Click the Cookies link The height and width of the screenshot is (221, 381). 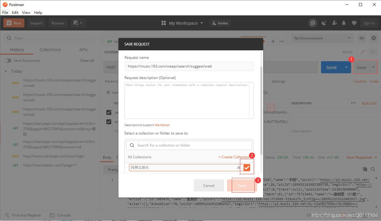(x=360, y=81)
